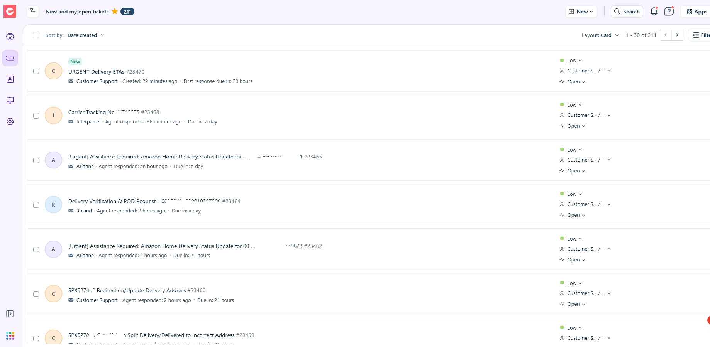Screen dimensions: 710x347
Task: Open the Contacts icon in sidebar
Action: point(10,79)
